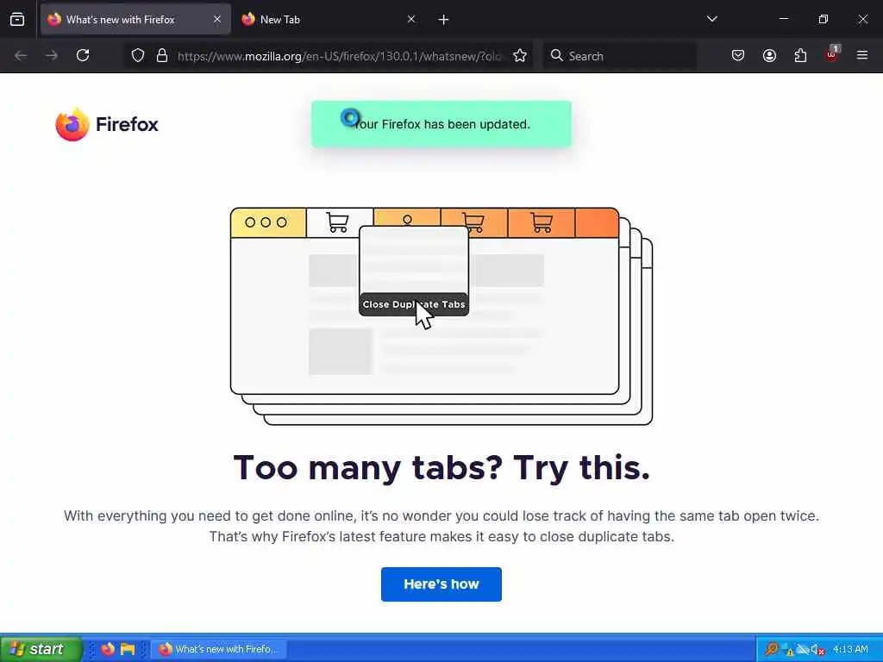This screenshot has height=662, width=883.
Task: Open the folder icon in quick launch
Action: (128, 649)
